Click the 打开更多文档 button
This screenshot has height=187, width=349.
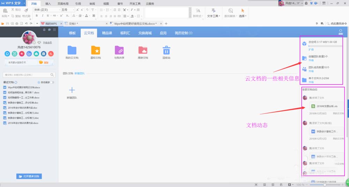(29, 176)
